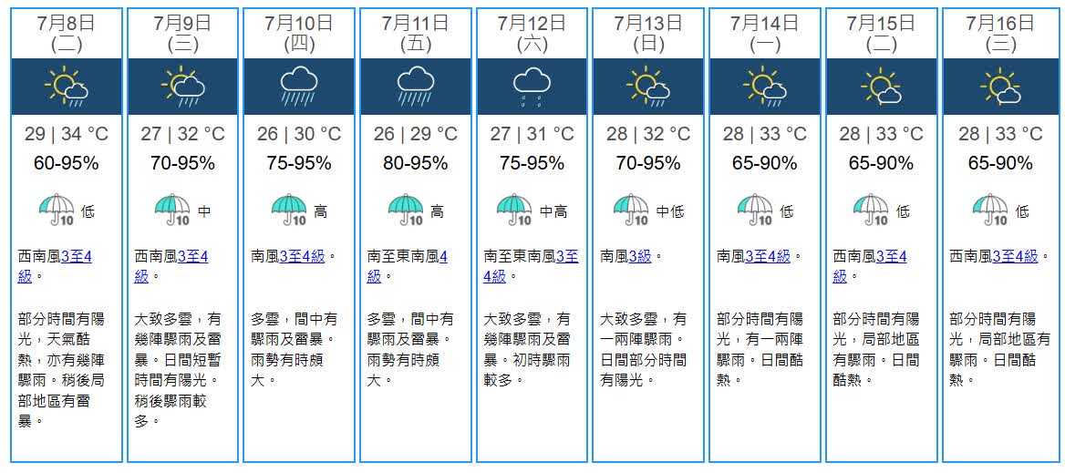Click the July 12 light rain cloud icon
The height and width of the screenshot is (473, 1065).
pos(532,87)
